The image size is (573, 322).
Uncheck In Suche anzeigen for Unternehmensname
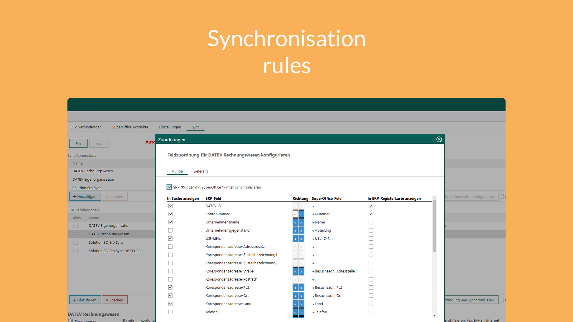point(170,222)
